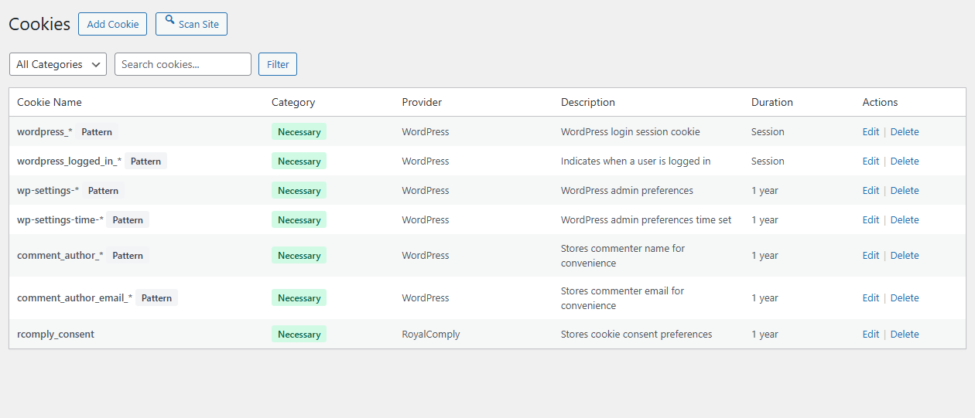Click the RoyalComply provider cell
Screen dimensions: 975x418
pos(431,334)
